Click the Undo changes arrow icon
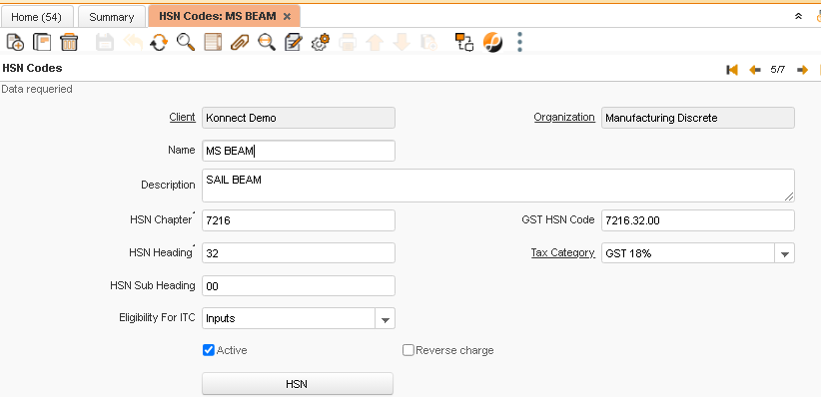Image resolution: width=821 pixels, height=397 pixels. [132, 42]
